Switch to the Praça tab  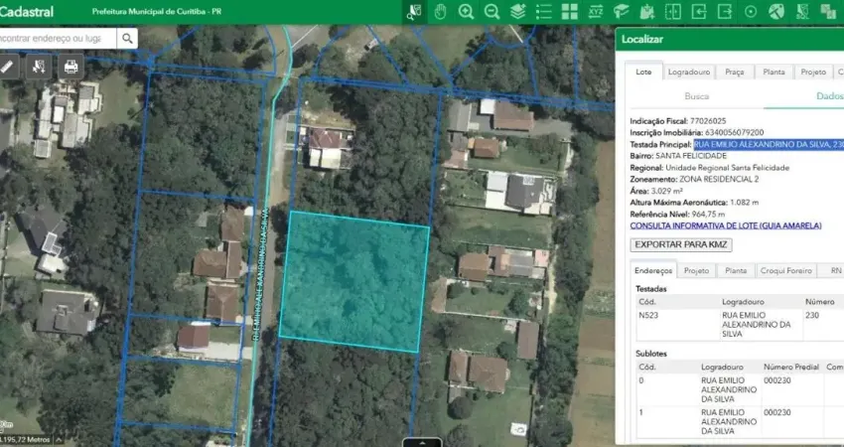click(735, 73)
